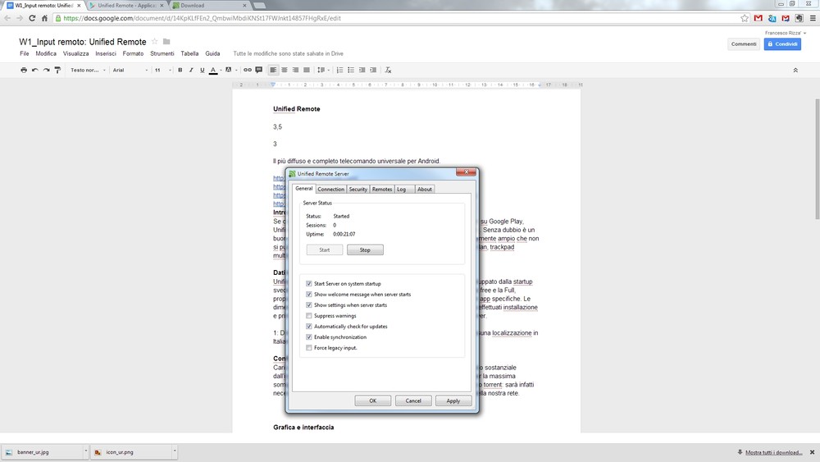Click the print icon in Docs toolbar
Screen dimensions: 820x462
click(24, 71)
